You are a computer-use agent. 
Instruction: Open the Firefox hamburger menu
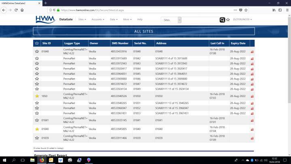coord(287,10)
